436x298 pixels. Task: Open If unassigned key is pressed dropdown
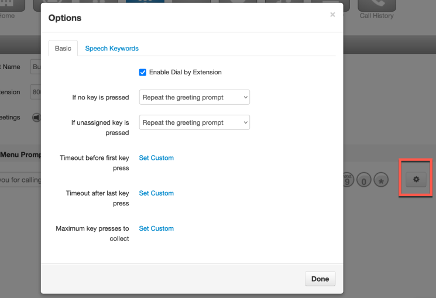point(194,122)
